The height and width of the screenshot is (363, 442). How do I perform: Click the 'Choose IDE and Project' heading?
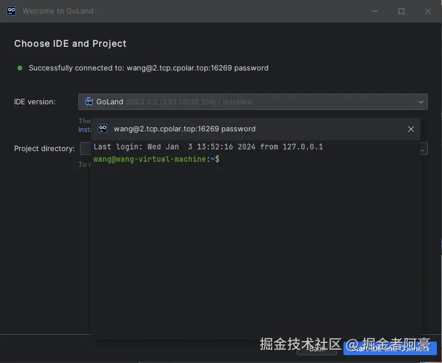[x=70, y=43]
